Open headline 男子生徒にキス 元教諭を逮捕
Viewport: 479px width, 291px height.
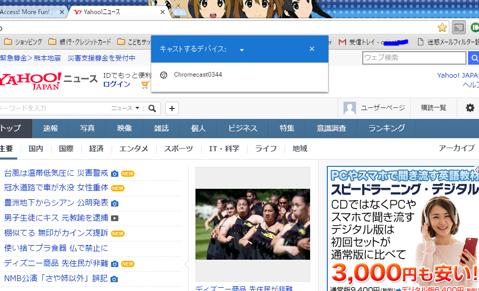[x=56, y=217]
